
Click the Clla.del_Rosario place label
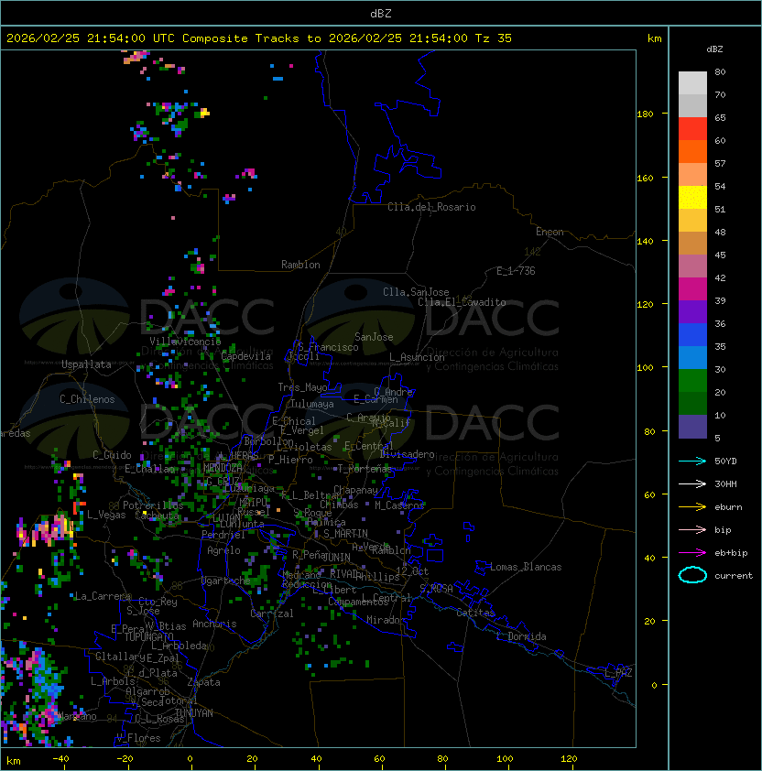(x=431, y=207)
